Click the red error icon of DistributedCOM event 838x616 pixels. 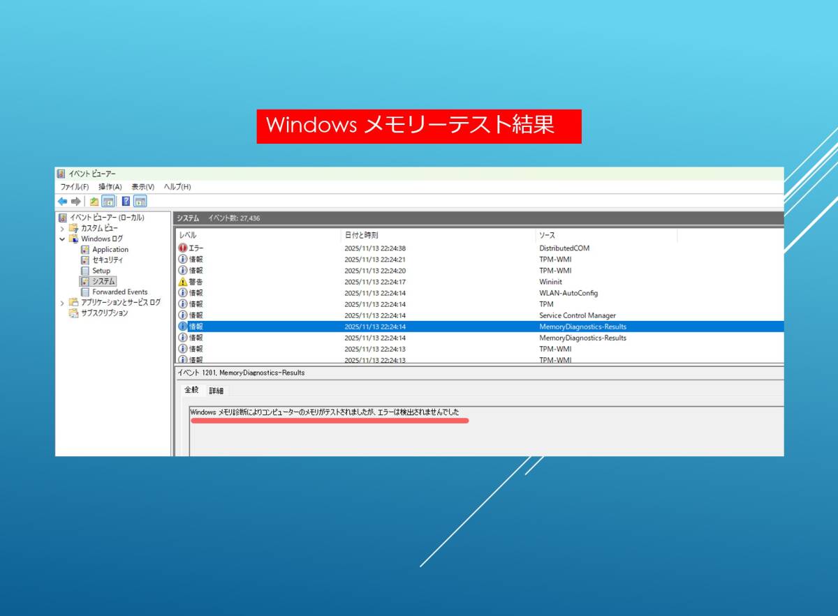click(183, 248)
